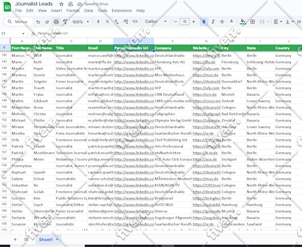Select row 150 header
Viewport: 302px width, 247px height.
4,107
